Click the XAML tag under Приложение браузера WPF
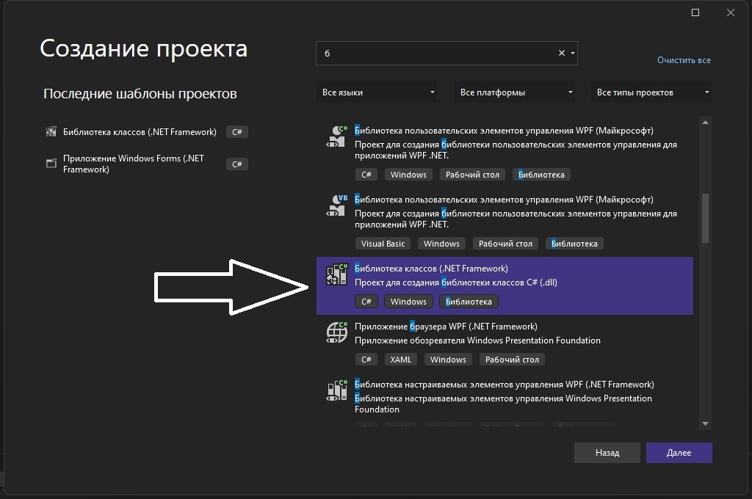Screen dimensions: 752x499 click(x=400, y=360)
